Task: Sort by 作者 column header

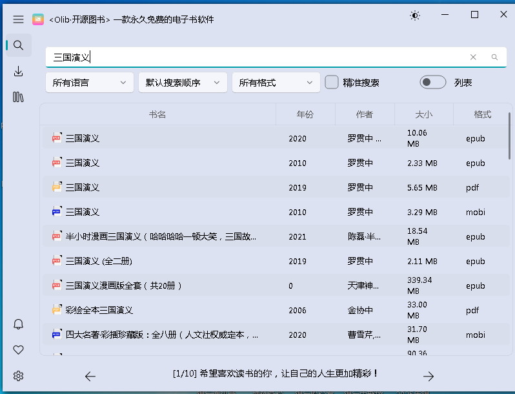Action: pyautogui.click(x=365, y=114)
